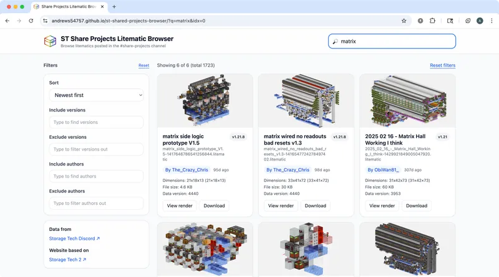499x277 pixels.
Task: Click Data version: 3953 text
Action: (382, 194)
